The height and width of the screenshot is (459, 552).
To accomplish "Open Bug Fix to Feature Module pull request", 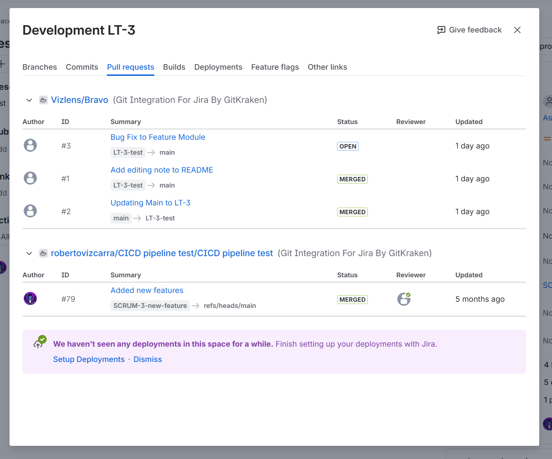I will (x=158, y=137).
